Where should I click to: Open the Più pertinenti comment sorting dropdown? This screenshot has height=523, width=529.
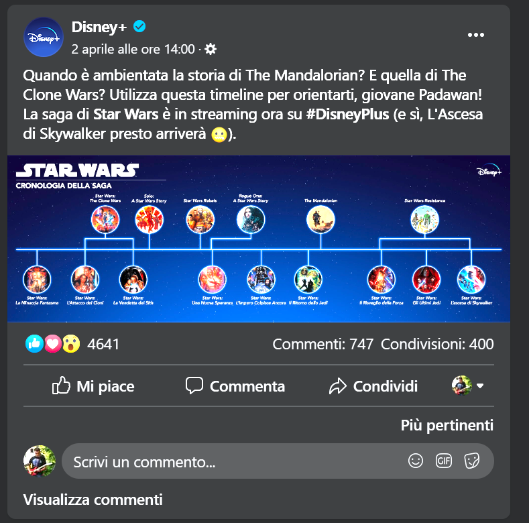click(x=447, y=425)
